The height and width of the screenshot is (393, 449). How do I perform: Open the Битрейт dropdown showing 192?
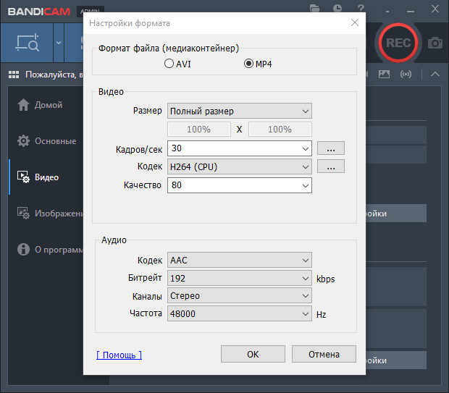(240, 278)
